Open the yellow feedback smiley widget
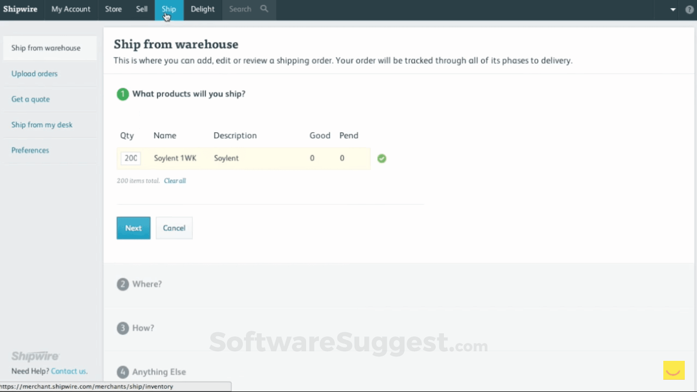Viewport: 697px width, 392px height. 674,371
